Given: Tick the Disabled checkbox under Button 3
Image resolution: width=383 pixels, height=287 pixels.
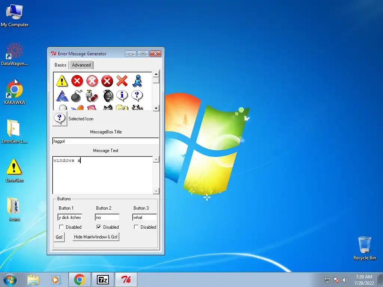Looking at the screenshot, I should click(136, 227).
